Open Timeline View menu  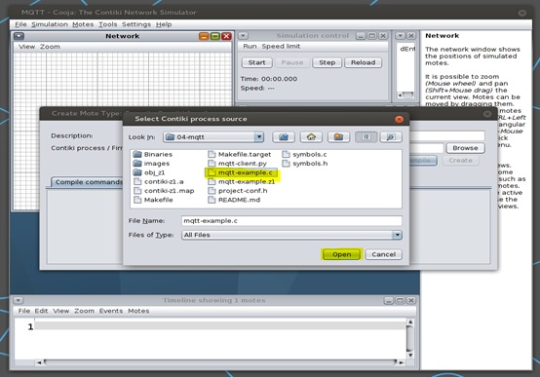[x=61, y=311]
